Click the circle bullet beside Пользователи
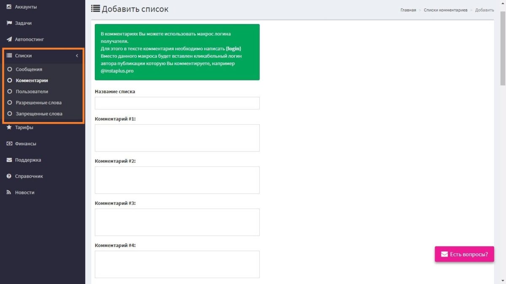Screen dimensions: 506x284 [10, 91]
